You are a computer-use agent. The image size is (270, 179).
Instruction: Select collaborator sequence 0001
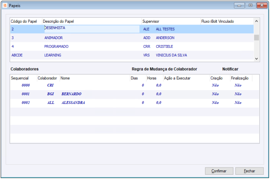point(26,94)
